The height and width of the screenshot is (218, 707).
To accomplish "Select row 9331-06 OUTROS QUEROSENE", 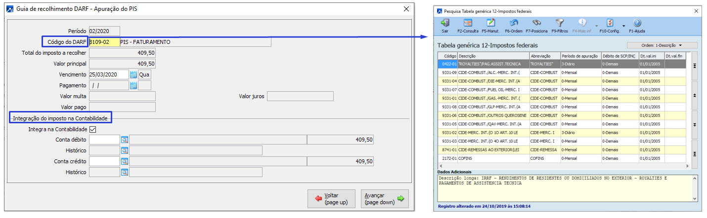I will 562,115.
